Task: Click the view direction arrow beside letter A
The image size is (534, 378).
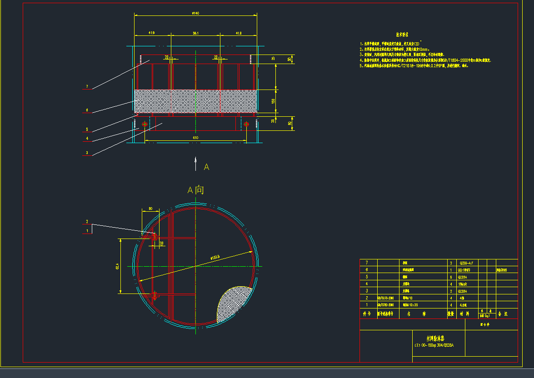Action: click(x=196, y=163)
